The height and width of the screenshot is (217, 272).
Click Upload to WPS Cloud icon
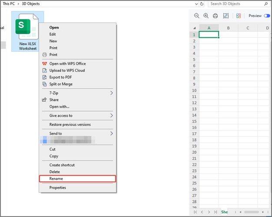point(45,70)
